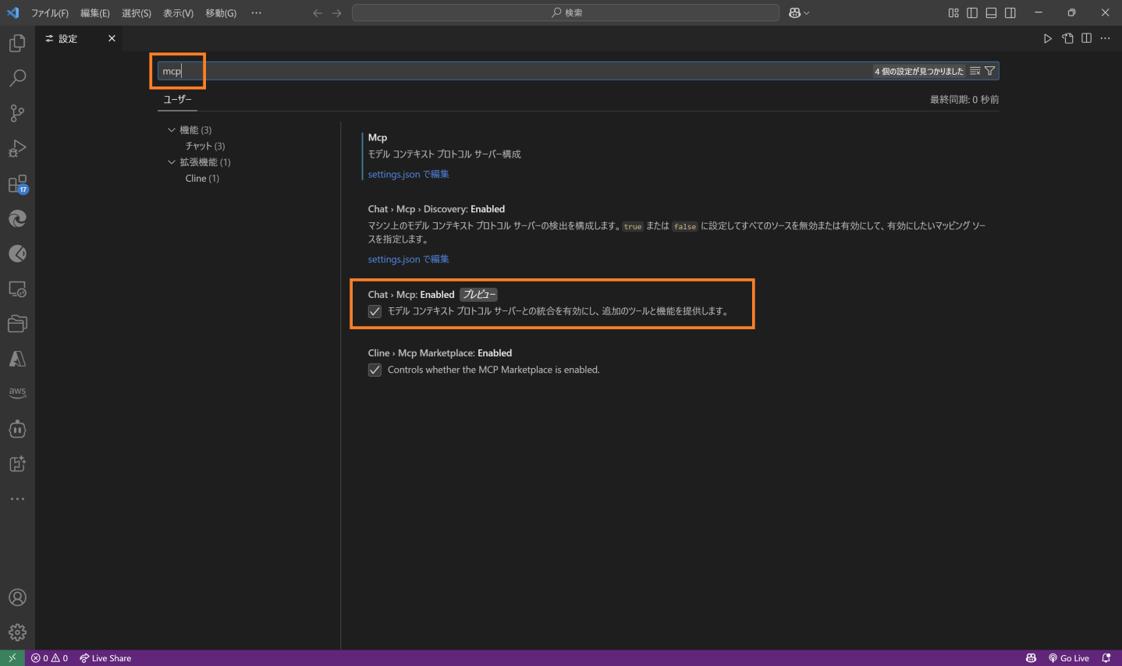Clear settings search input icon

tap(975, 71)
